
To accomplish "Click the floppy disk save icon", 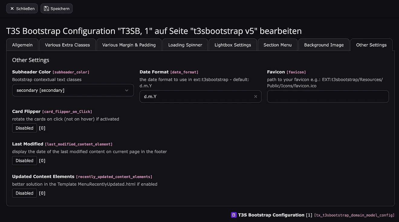I will tap(46, 9).
